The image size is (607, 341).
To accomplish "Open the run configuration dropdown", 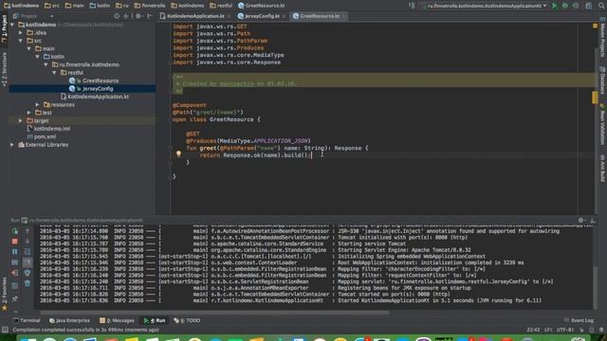I will click(485, 6).
